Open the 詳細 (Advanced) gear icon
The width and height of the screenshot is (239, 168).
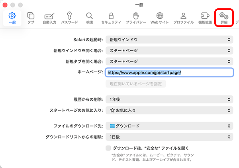coord(223,16)
